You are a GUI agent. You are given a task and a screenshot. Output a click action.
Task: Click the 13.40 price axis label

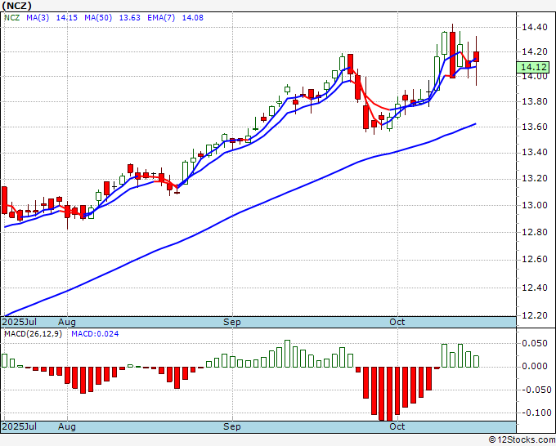coord(535,153)
